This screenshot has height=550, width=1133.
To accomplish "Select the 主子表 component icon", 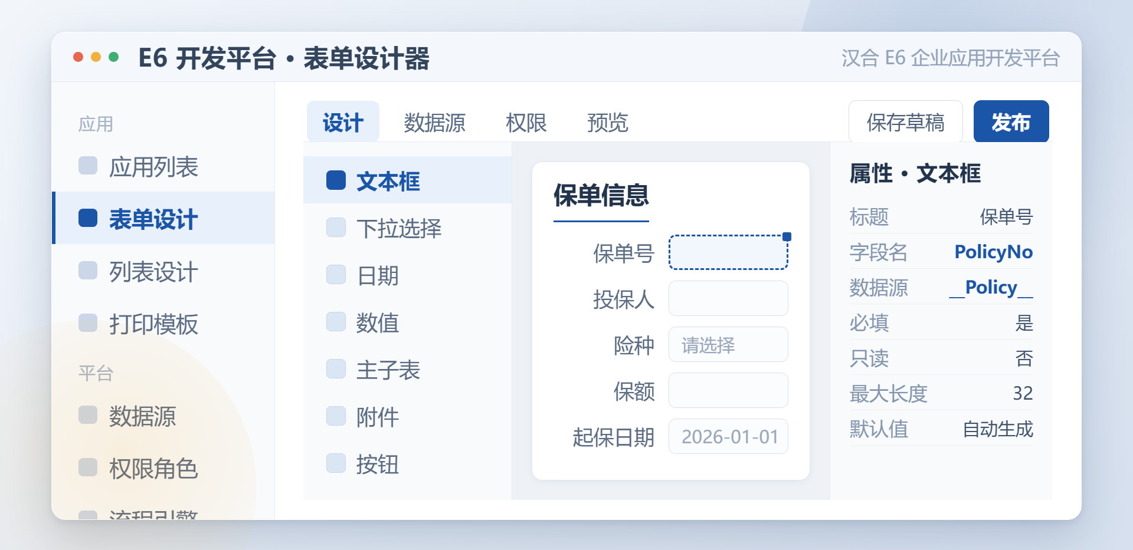I will point(336,369).
